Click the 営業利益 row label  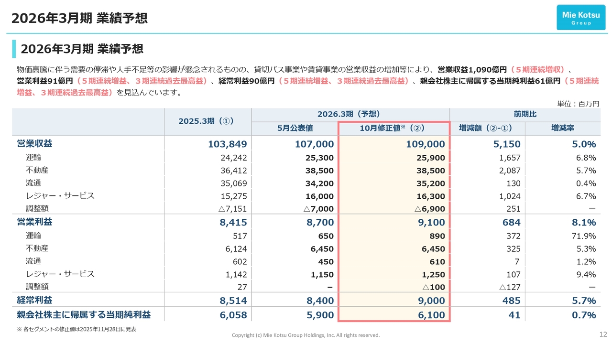(34, 222)
